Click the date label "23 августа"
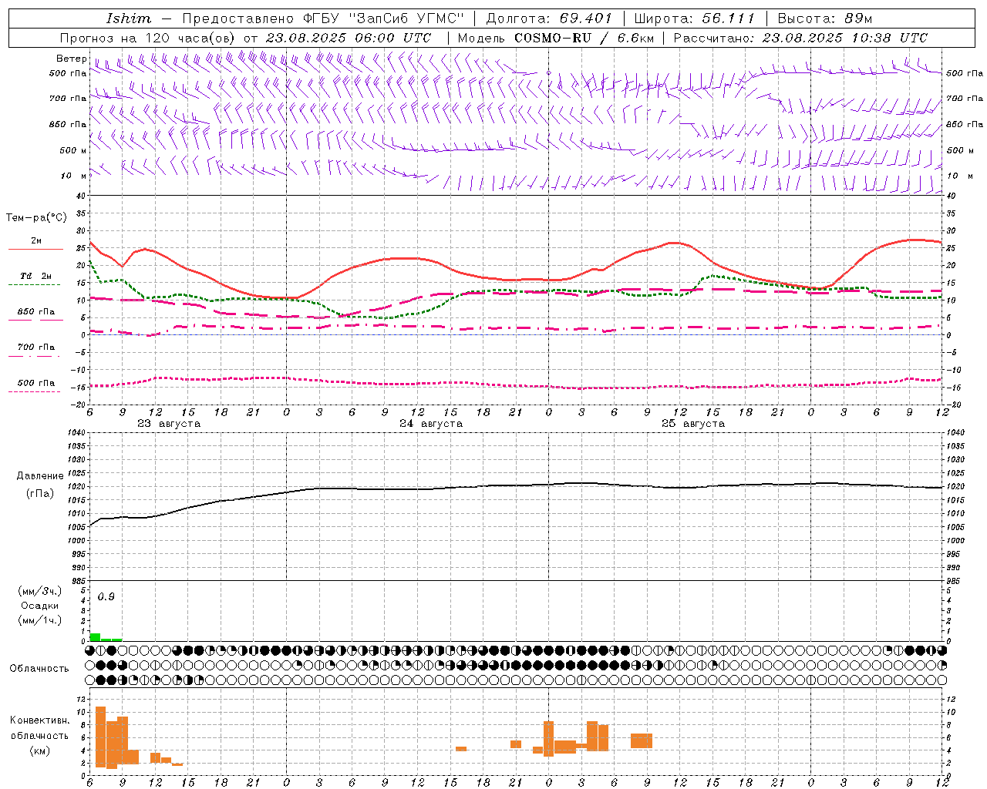Viewport: 987px width, 789px height. [x=169, y=424]
